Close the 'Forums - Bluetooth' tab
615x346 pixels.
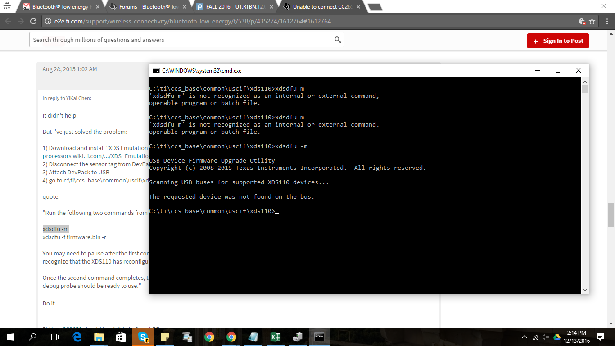185,7
